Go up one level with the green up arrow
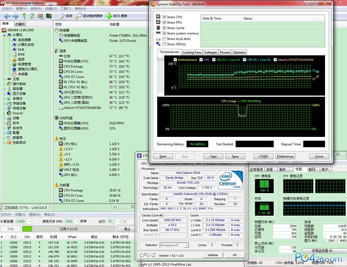Viewport: 347px width, 267px height. coord(24,16)
